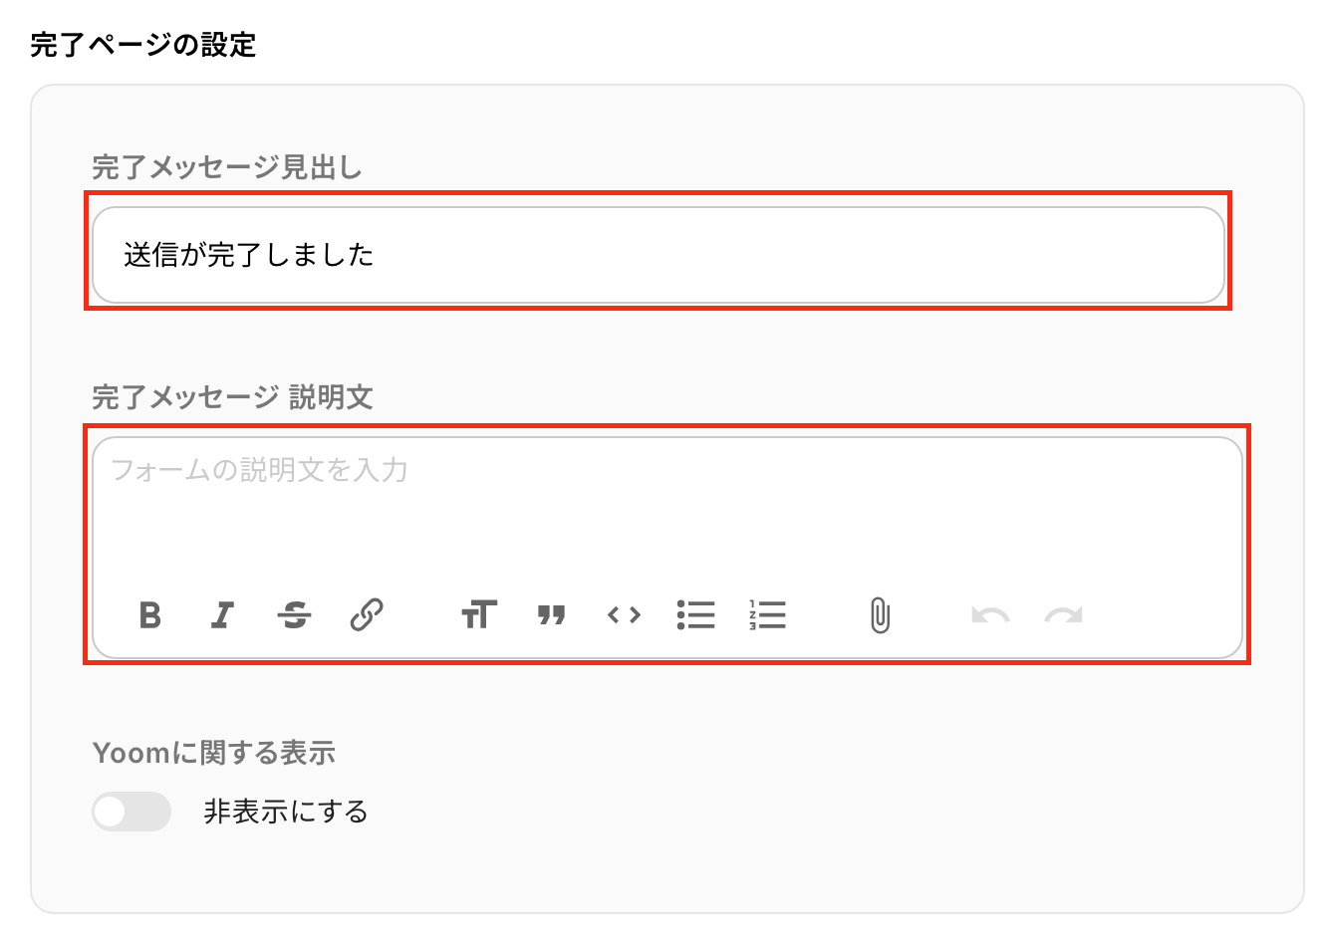The image size is (1325, 936).
Task: Click the 完了ページの設定 section title
Action: 143,45
